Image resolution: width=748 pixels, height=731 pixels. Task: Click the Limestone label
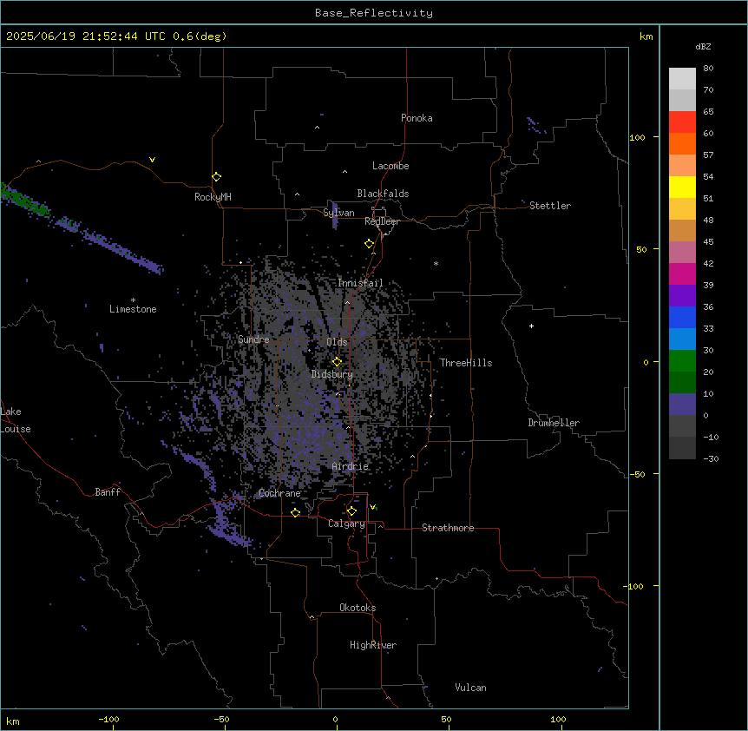tap(133, 309)
